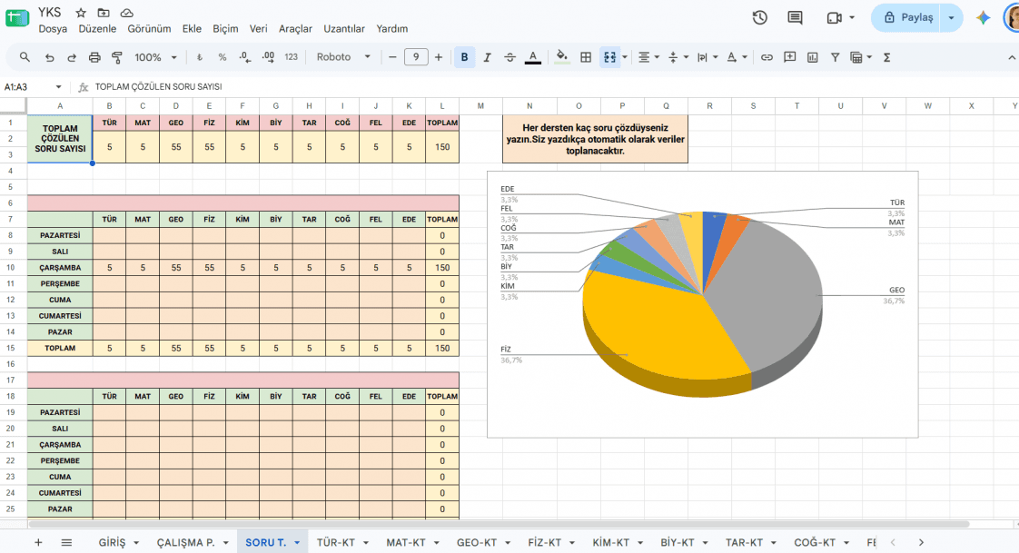The image size is (1019, 553).
Task: Print the spreadsheet
Action: point(94,57)
